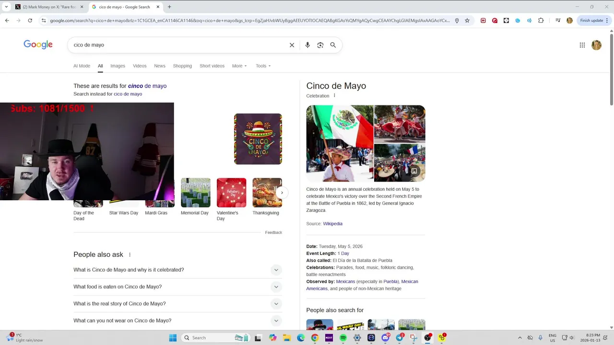This screenshot has height=345, width=614.
Task: Click the '1 Day' event length link
Action: (343, 253)
